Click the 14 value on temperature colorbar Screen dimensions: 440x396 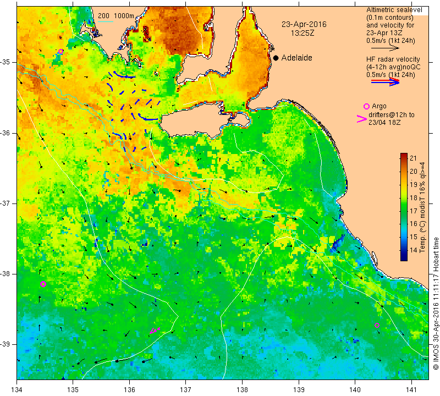[414, 250]
